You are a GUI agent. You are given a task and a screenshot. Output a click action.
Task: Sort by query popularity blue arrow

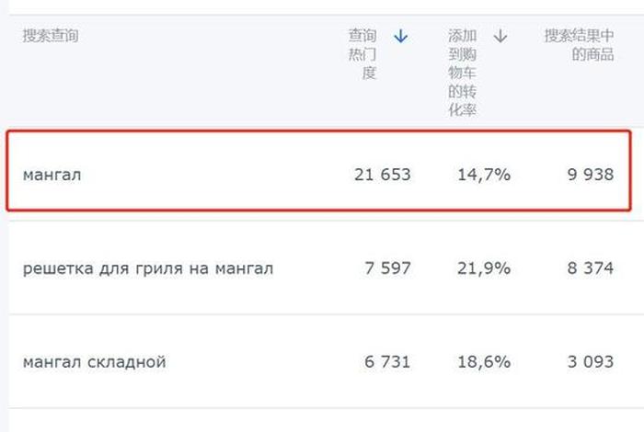(400, 37)
